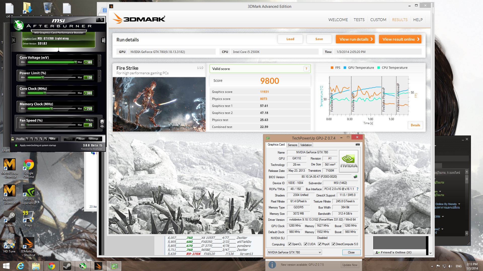Switch to the Sensors tab in GPU-Z
This screenshot has height=271, width=483.
click(292, 145)
